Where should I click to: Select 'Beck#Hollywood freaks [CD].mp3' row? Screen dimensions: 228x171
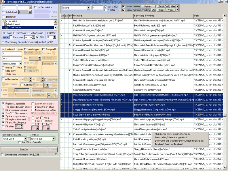[141, 26]
